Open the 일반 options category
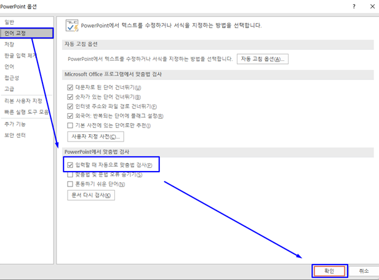 pos(9,22)
